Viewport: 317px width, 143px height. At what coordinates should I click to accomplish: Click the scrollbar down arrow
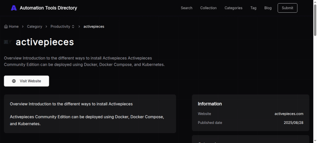315,141
